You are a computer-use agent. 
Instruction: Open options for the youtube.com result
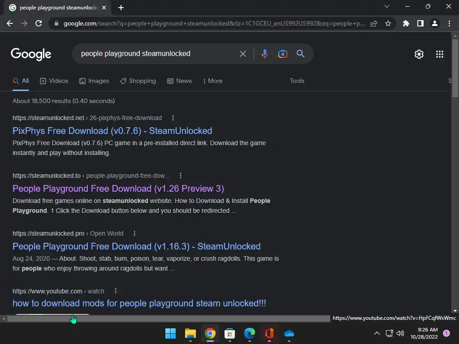[116, 291]
